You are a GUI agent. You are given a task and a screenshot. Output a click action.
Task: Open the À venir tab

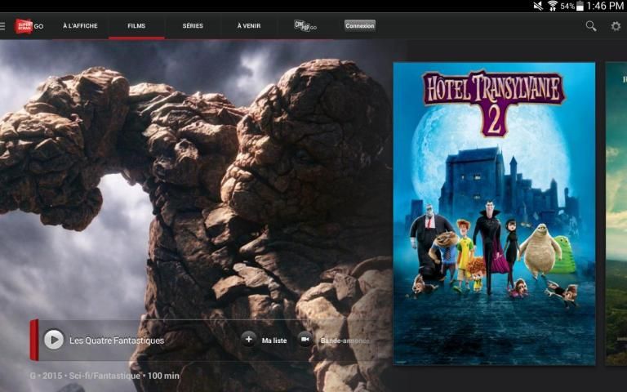[249, 26]
